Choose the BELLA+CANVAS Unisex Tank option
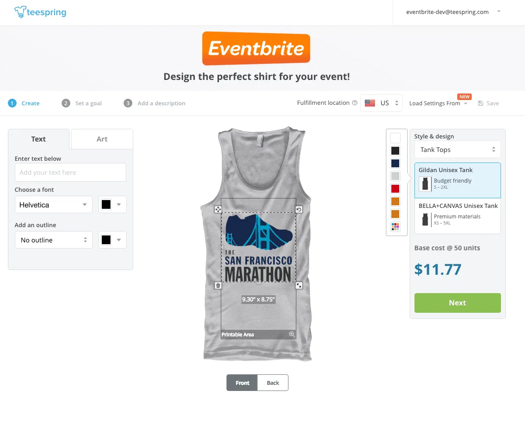The height and width of the screenshot is (439, 525). [457, 216]
